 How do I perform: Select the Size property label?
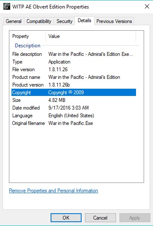tap(17, 100)
